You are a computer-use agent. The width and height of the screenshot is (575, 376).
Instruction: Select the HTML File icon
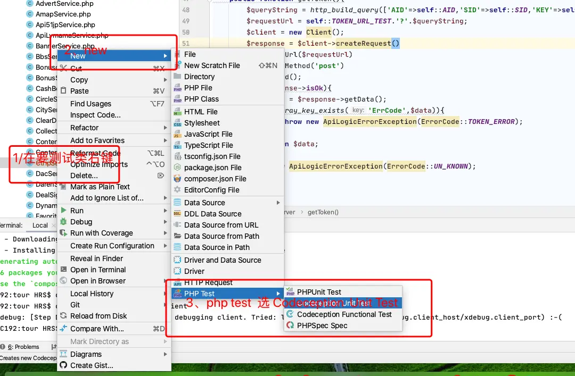177,112
